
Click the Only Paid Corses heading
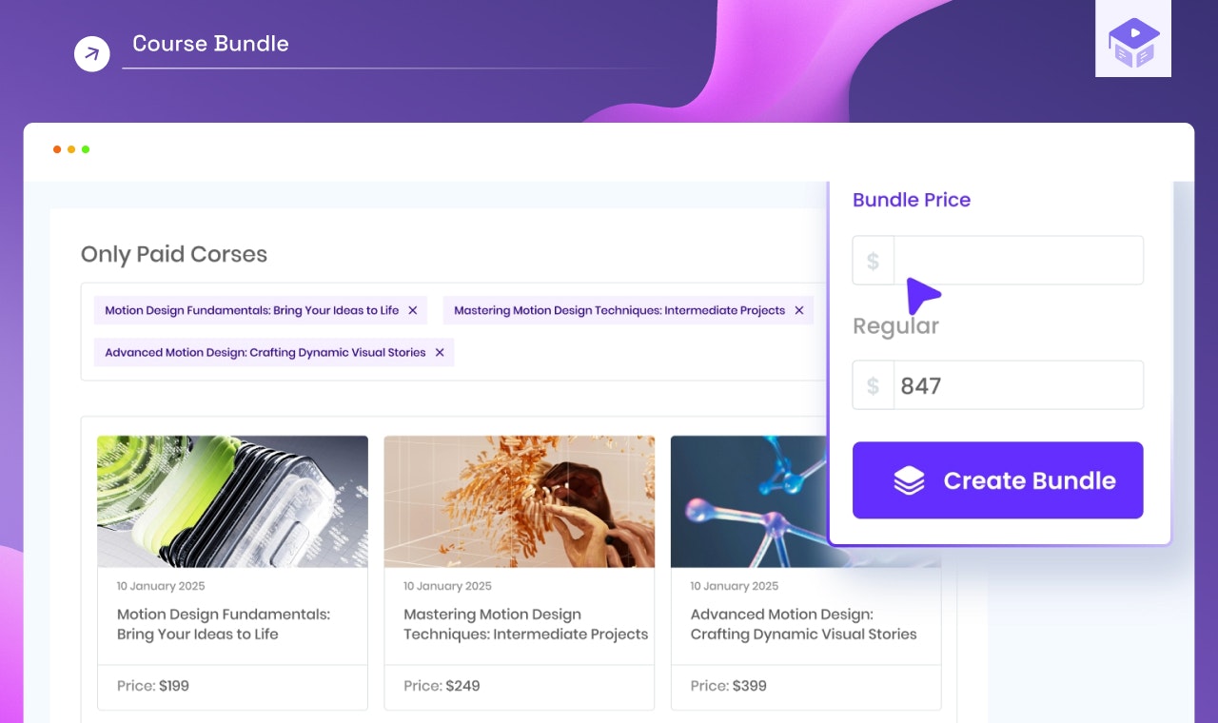click(x=174, y=254)
